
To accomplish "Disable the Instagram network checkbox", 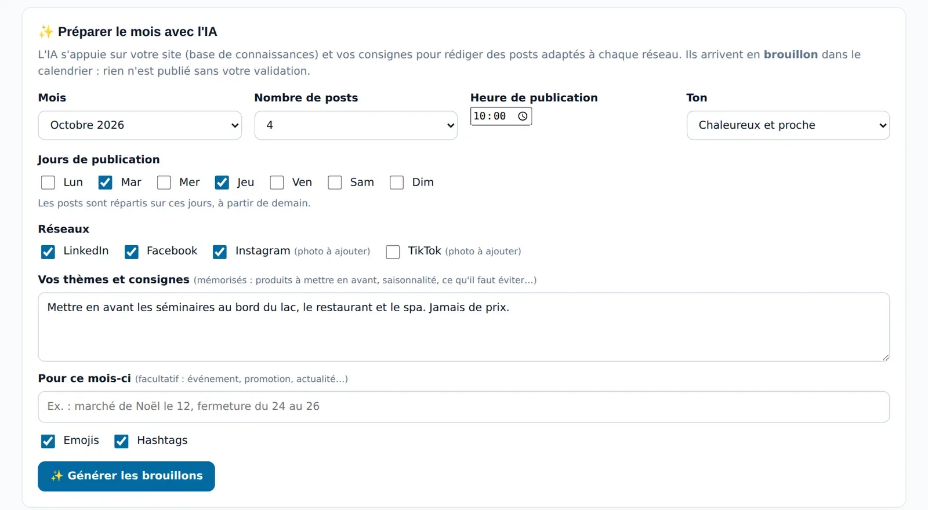I will coord(220,252).
